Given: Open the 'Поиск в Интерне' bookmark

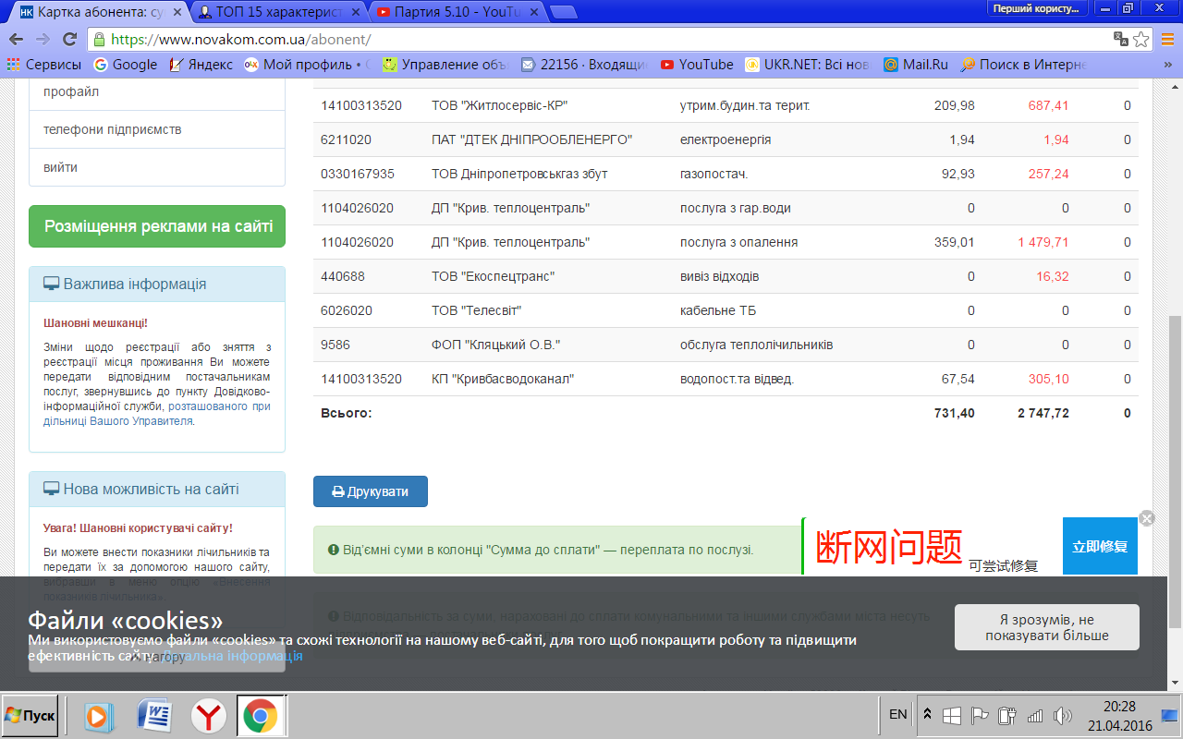Looking at the screenshot, I should pos(1024,65).
